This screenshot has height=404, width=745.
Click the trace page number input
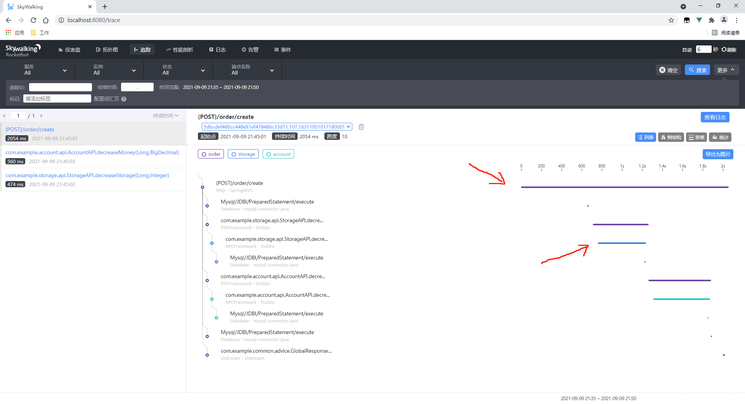click(18, 116)
